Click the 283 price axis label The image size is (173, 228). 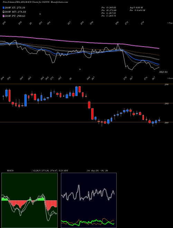pyautogui.click(x=166, y=104)
